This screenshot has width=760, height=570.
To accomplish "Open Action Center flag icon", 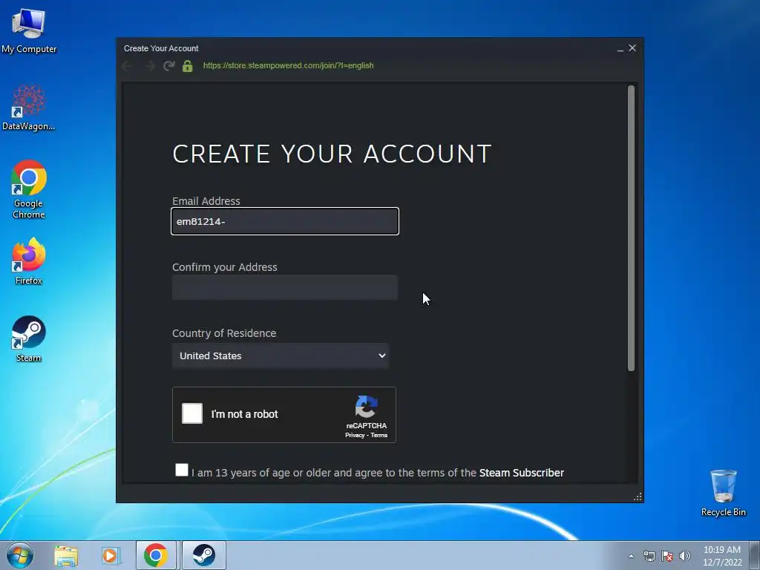I will coord(667,556).
